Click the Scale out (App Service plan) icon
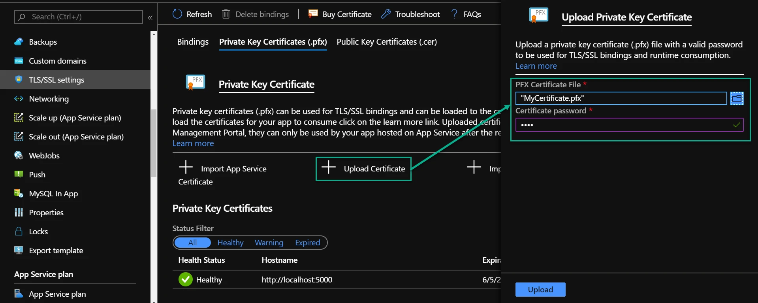 [x=19, y=136]
